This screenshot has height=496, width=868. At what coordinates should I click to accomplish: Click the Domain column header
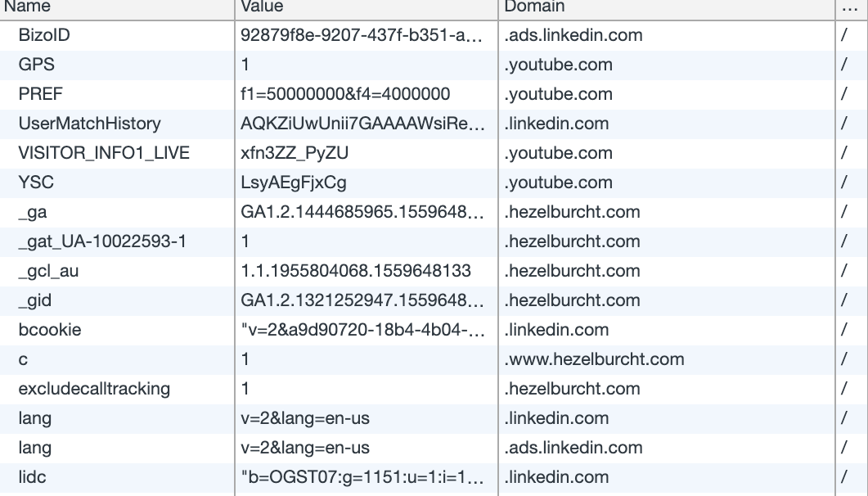click(667, 7)
